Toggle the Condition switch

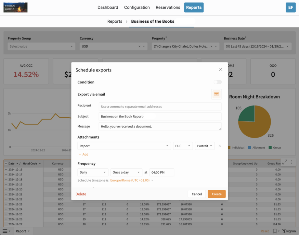[x=217, y=82]
